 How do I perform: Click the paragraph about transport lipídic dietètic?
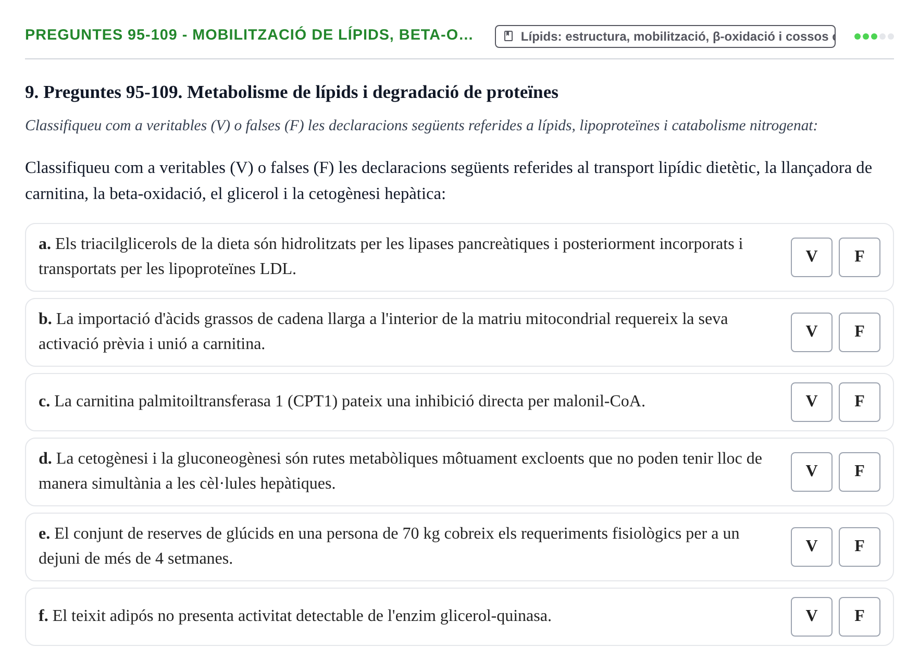(x=449, y=181)
